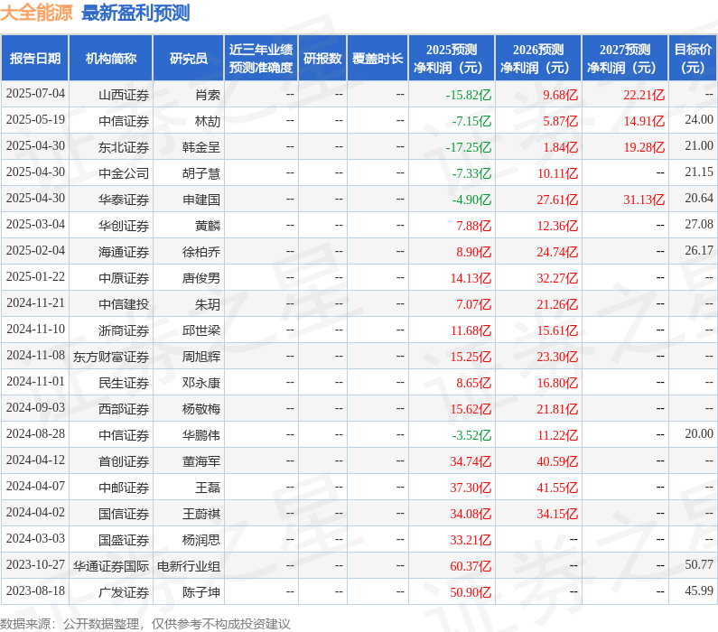718x632 pixels.
Task: Click the 最新盈利预测 heading
Action: coord(135,13)
